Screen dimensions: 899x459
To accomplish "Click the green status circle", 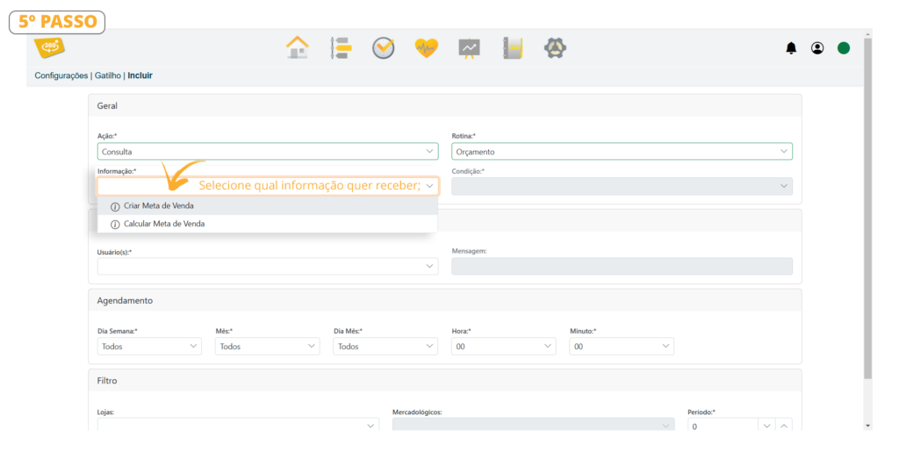I will (844, 48).
